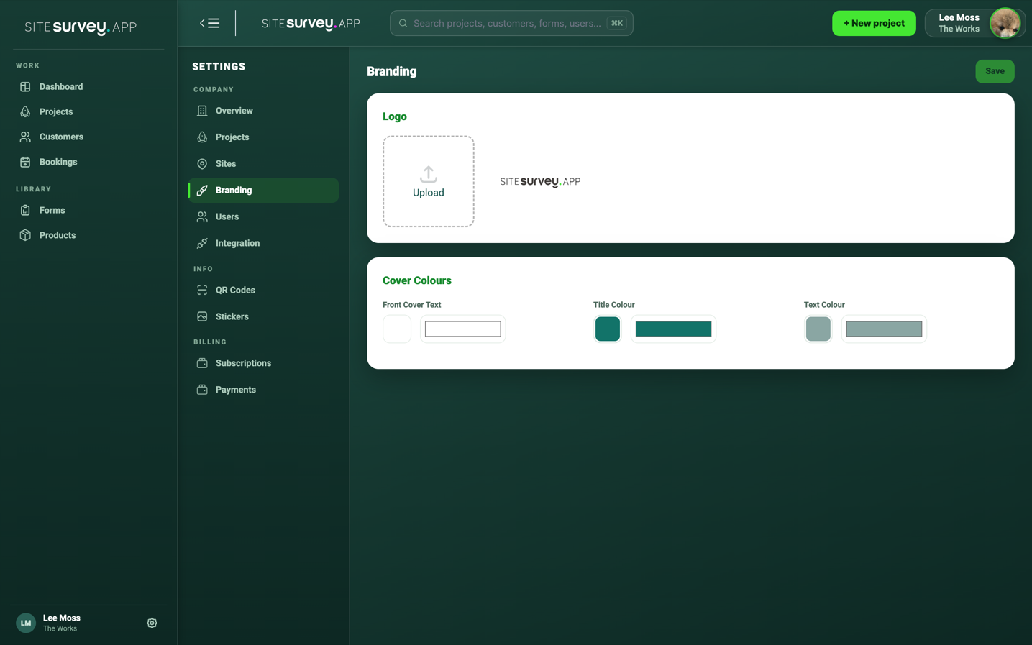1032x645 pixels.
Task: Click the Forms clipboard icon
Action: [25, 211]
